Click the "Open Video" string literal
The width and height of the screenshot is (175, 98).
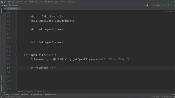coord(118,59)
